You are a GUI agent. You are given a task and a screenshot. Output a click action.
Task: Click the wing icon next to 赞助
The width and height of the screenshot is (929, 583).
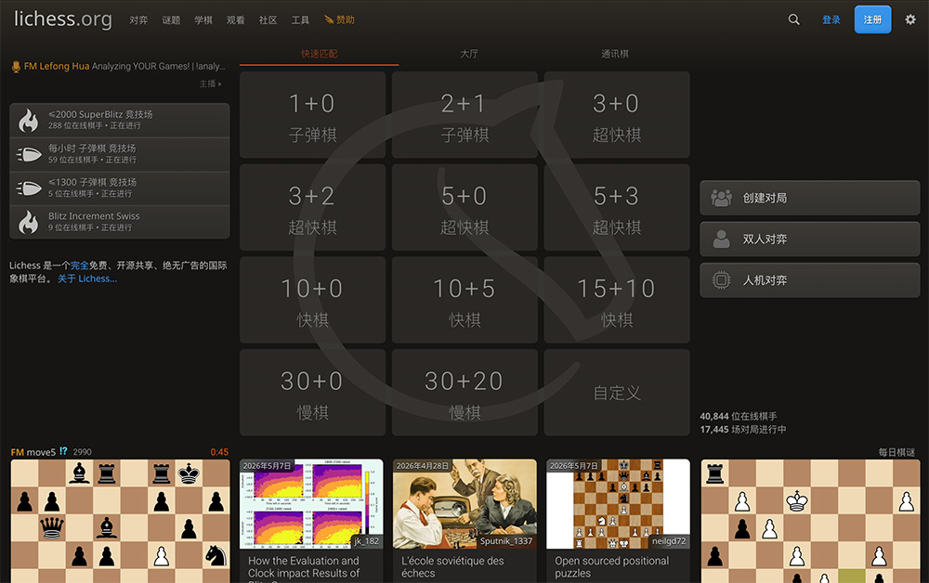tap(329, 19)
